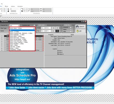Minimize the Title Searcher window
Screen dimensions: 114x104
(82, 22)
